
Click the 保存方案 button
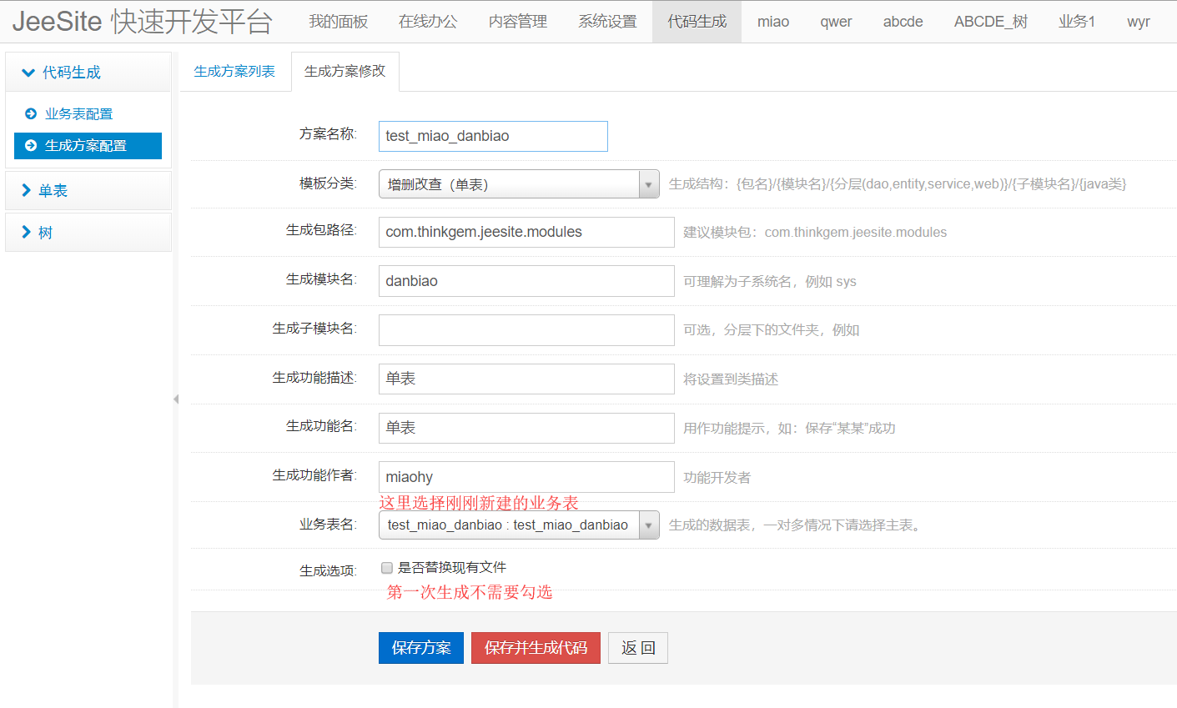coord(421,648)
